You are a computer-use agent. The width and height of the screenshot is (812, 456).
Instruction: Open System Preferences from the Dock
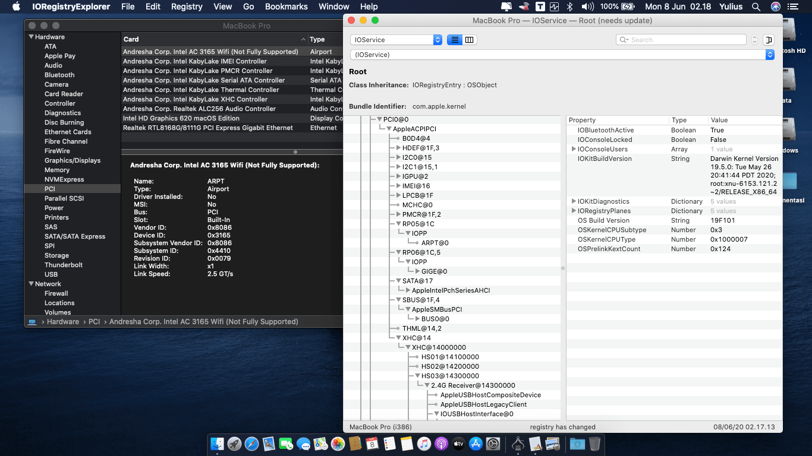(493, 444)
